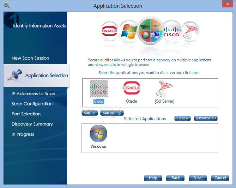Image resolution: width=236 pixels, height=188 pixels.
Task: Click the central four-color assets icon in banner
Action: [151, 31]
